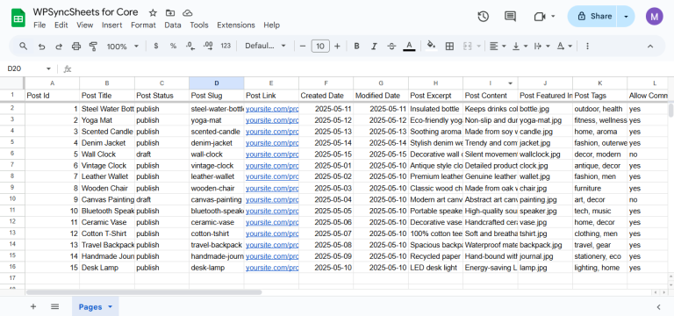Open the Insert menu
Image resolution: width=674 pixels, height=316 pixels.
coord(111,25)
